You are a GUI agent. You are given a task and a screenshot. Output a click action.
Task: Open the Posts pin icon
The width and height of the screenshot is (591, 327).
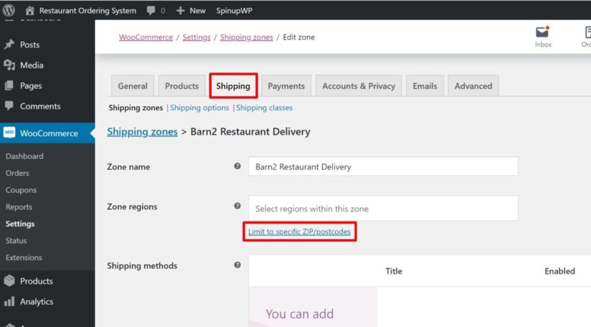coord(9,45)
